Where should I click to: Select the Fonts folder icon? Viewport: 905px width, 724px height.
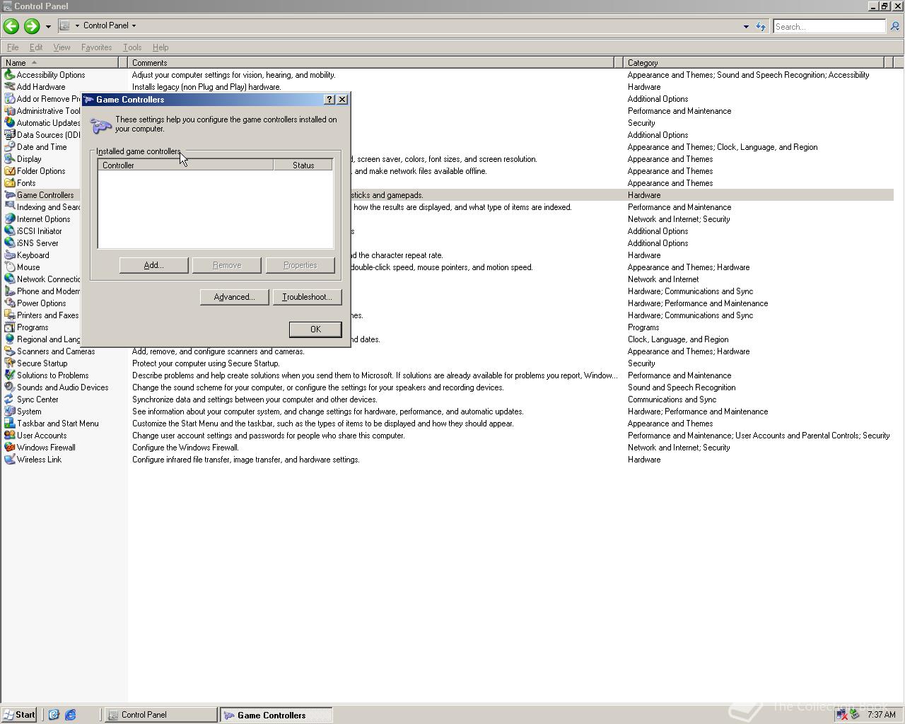pos(9,183)
